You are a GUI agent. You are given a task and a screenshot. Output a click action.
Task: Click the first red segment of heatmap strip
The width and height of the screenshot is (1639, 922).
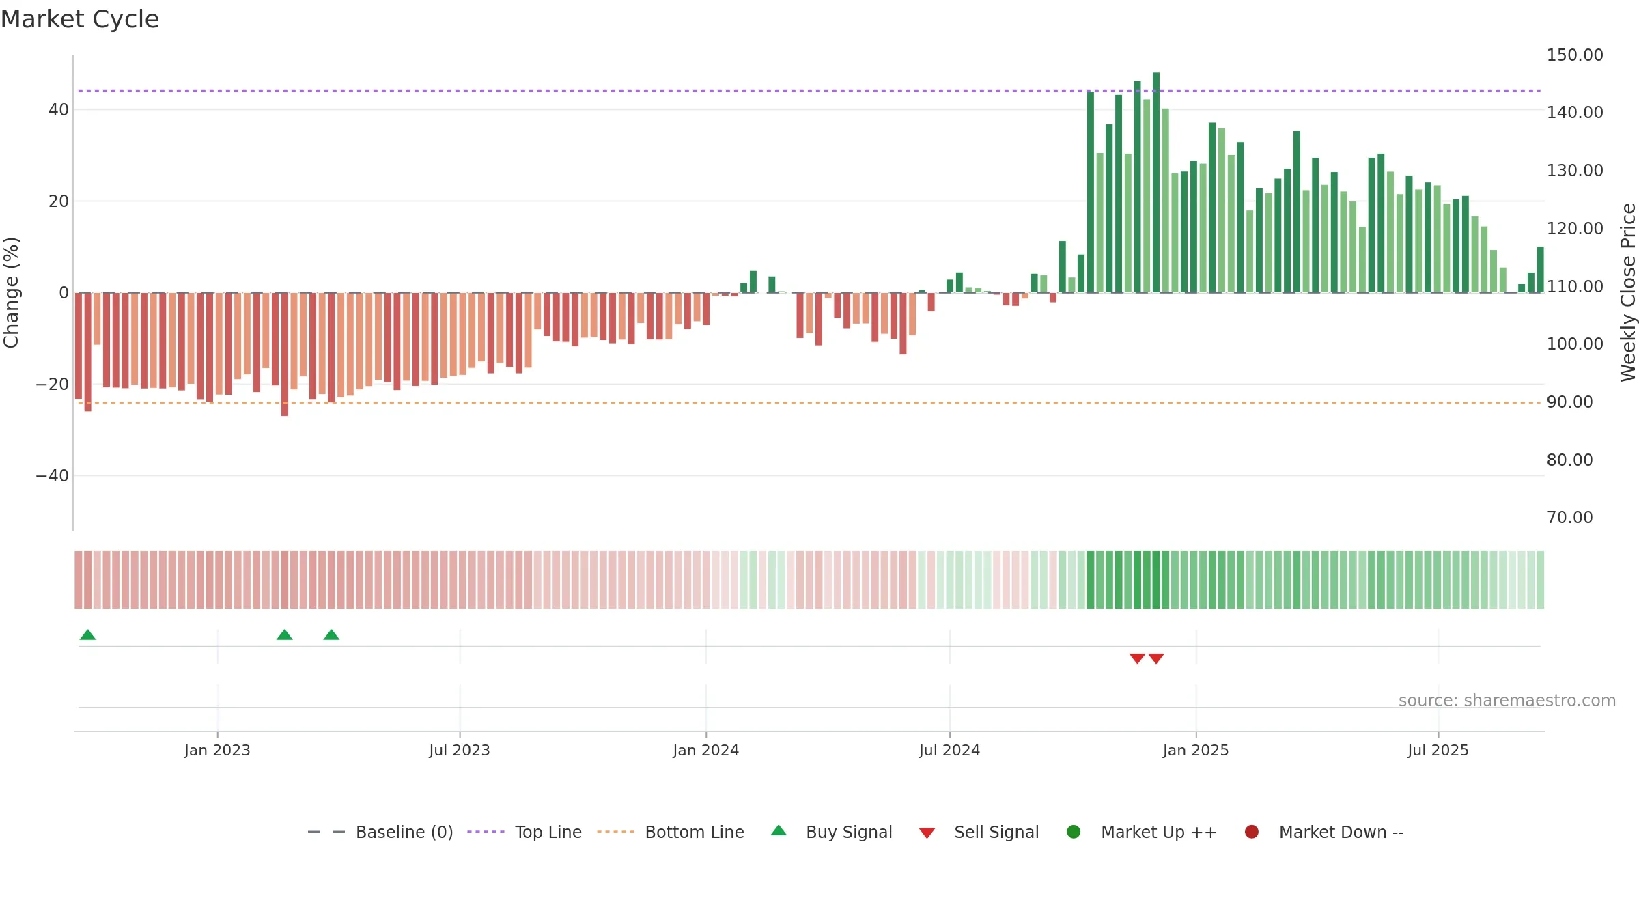point(79,580)
